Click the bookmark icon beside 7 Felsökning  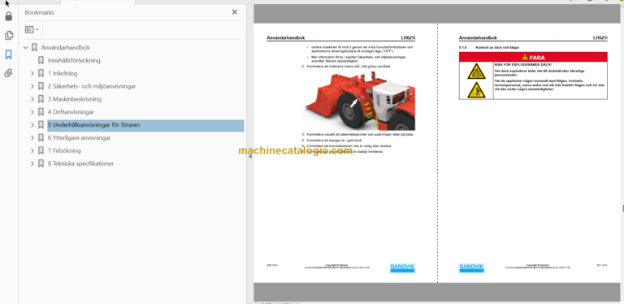(x=41, y=151)
